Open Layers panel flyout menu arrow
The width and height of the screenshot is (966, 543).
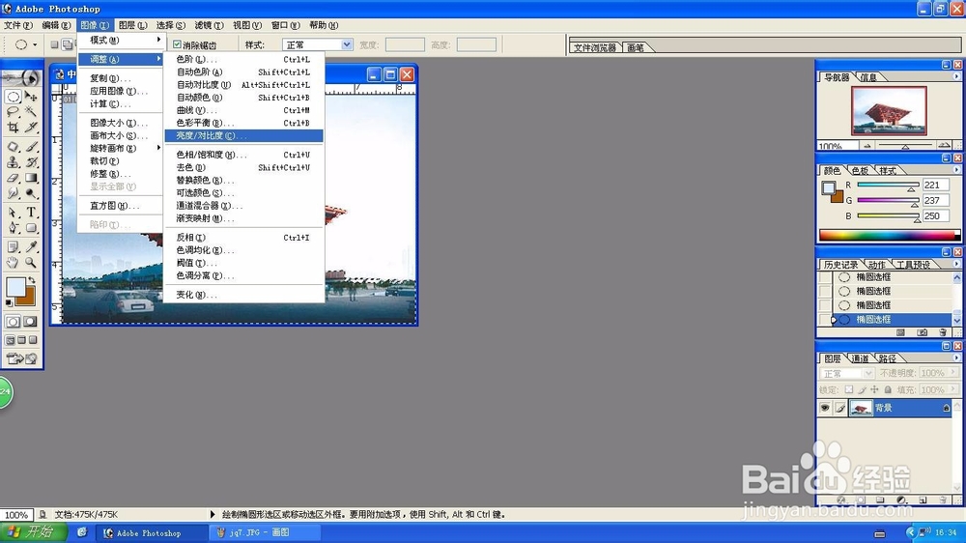click(x=956, y=358)
